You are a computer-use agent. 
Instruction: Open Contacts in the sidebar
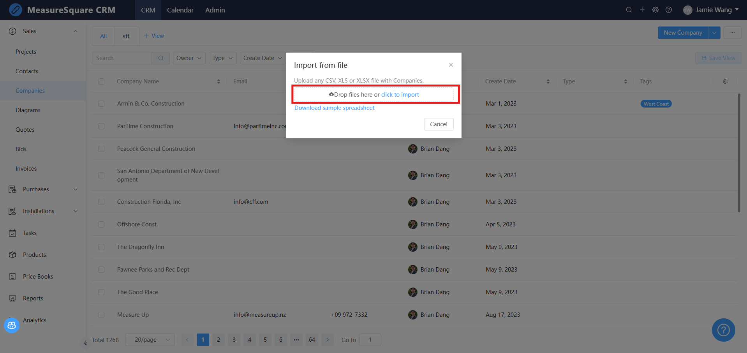(27, 71)
